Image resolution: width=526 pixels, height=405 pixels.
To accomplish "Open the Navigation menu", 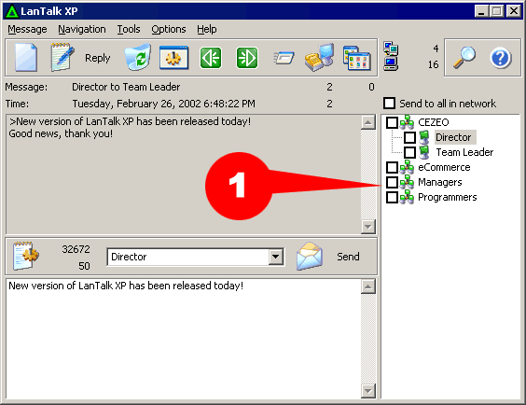I will point(82,29).
